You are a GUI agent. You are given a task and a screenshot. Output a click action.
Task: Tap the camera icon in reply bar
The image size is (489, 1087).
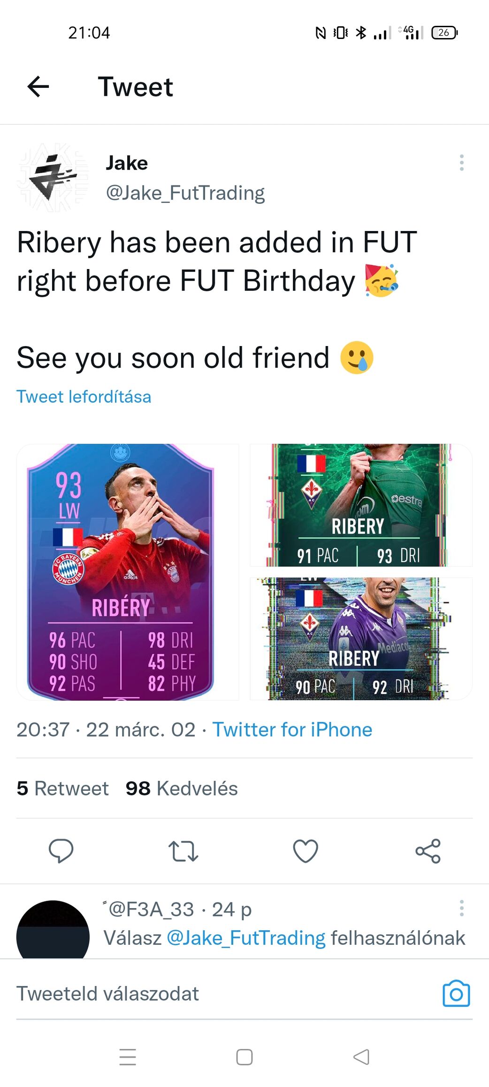[x=456, y=994]
